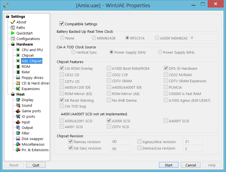Enable the CIA TOD bug checkbox
This screenshot has height=172, width=226.
(x=62, y=106)
